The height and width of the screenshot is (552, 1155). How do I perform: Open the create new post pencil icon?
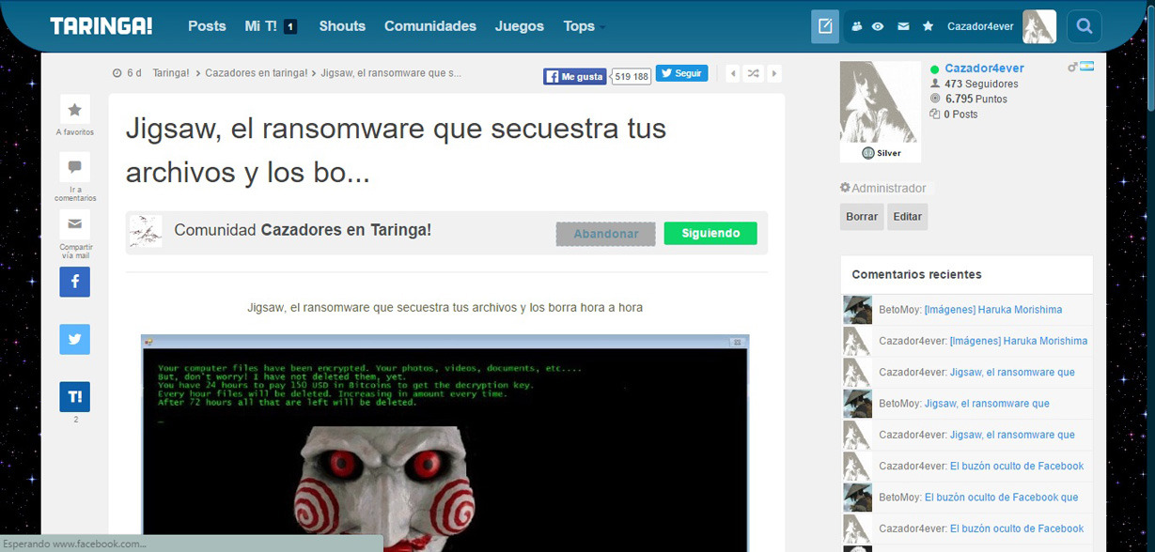tap(825, 26)
